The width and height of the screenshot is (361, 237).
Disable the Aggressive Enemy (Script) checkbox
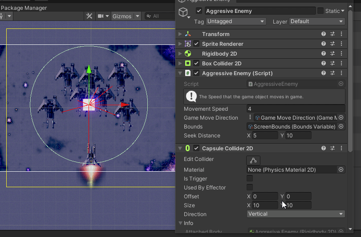click(196, 73)
